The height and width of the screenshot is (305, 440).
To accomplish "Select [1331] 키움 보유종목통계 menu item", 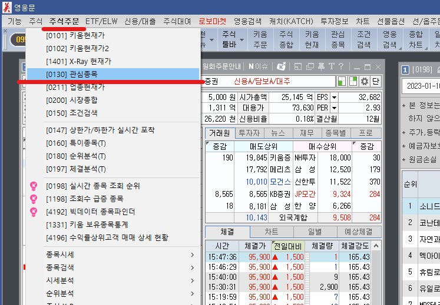I will (113, 224).
